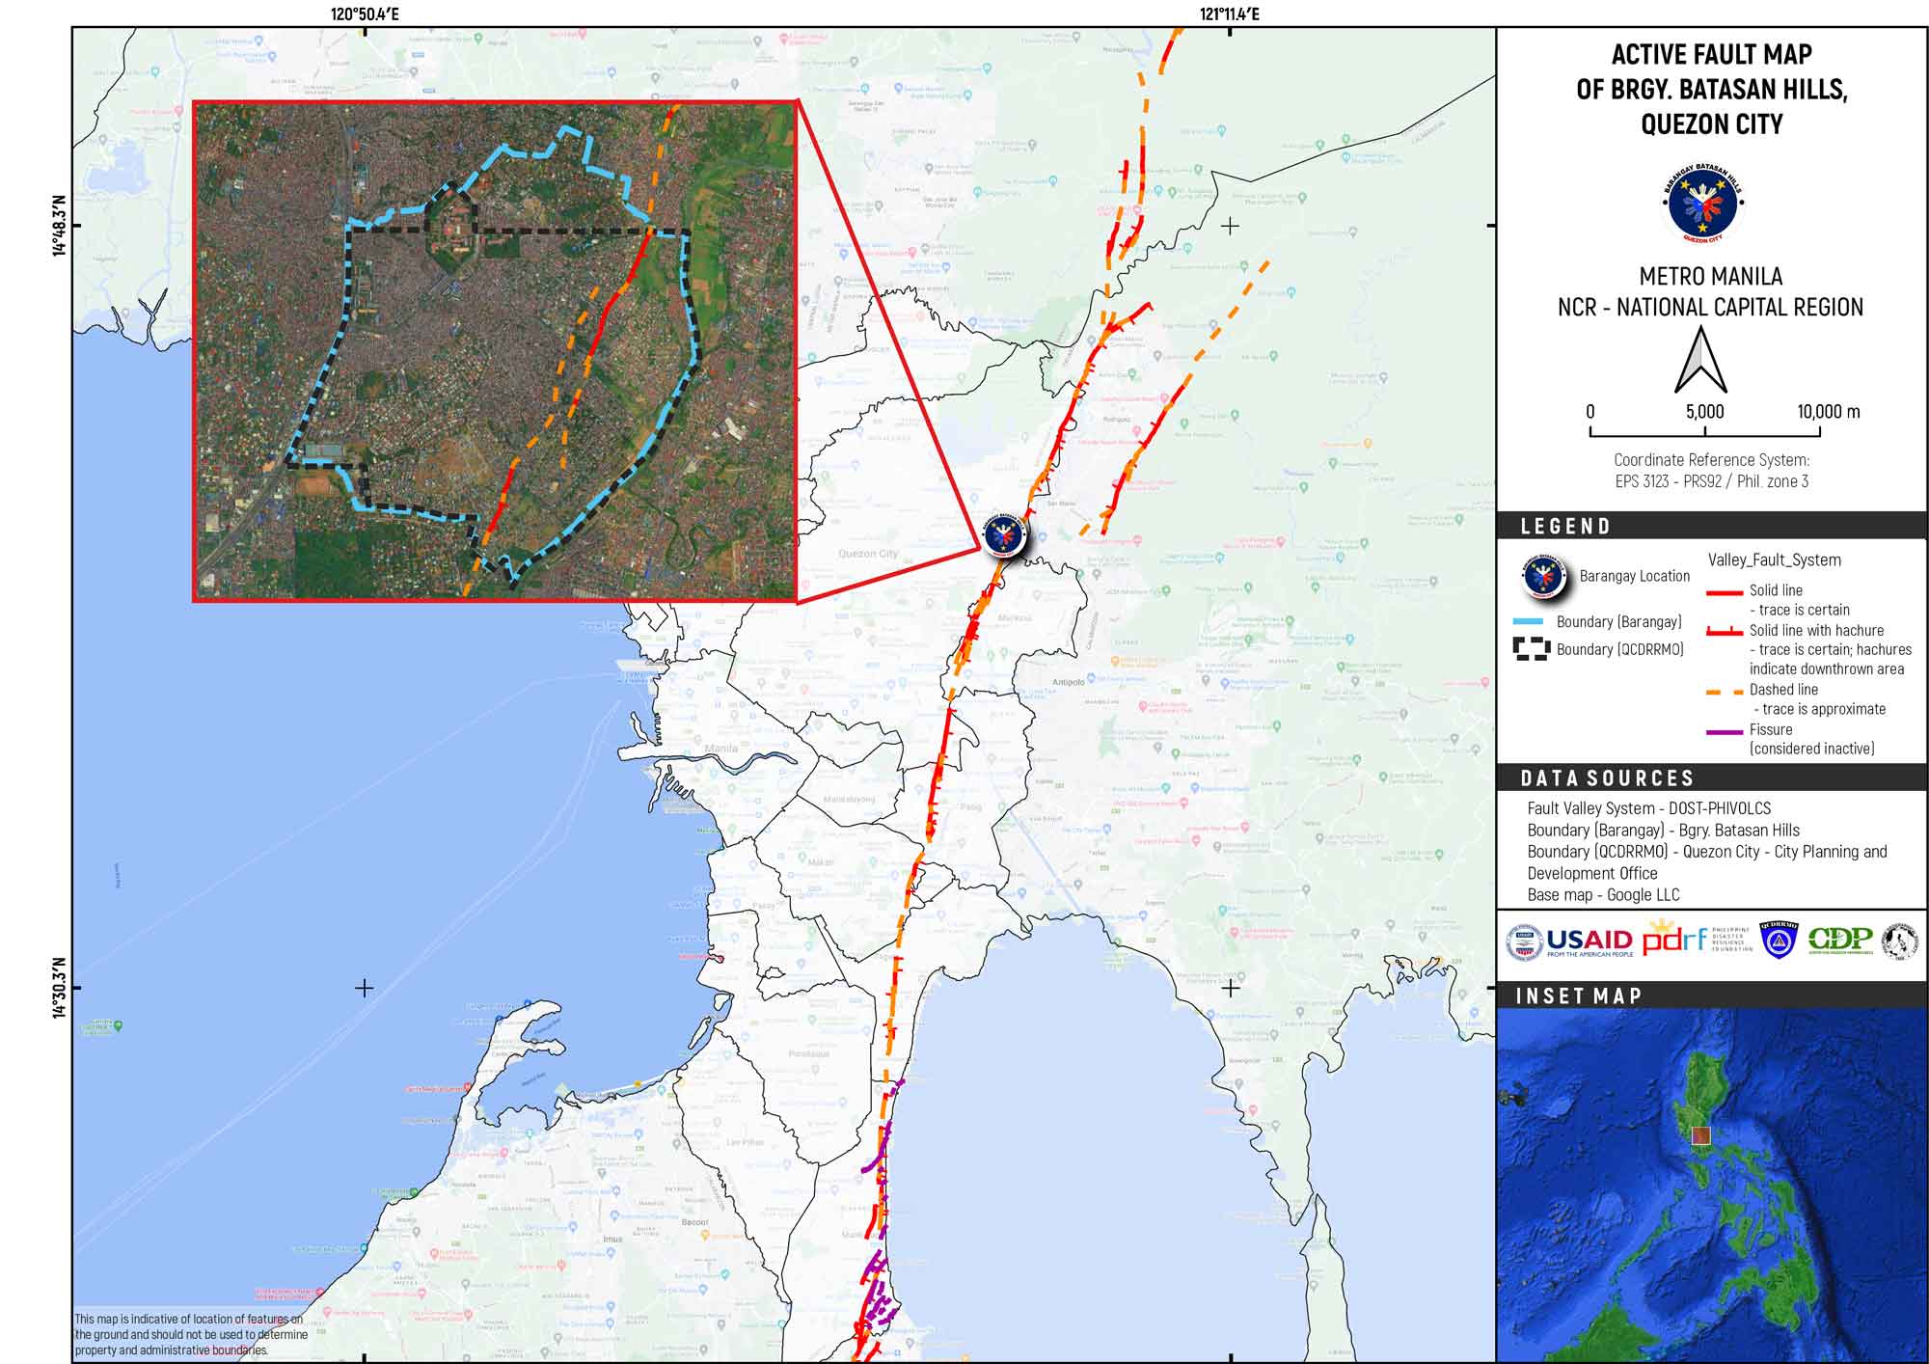Click the green CDP logo
The image size is (1929, 1364).
[1840, 940]
